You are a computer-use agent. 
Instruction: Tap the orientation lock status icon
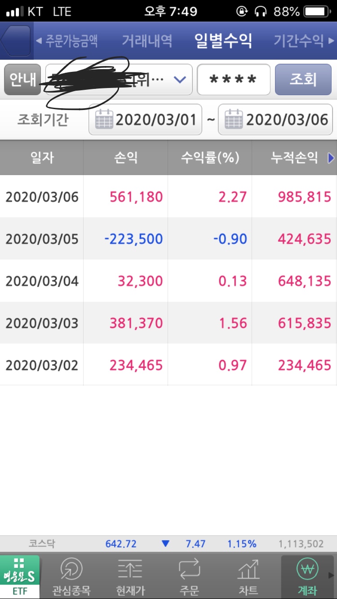[242, 11]
